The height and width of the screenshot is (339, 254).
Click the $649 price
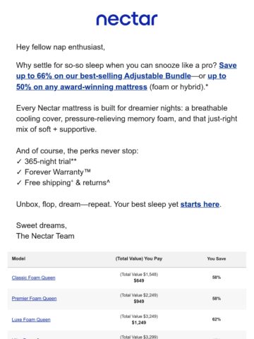(x=139, y=280)
